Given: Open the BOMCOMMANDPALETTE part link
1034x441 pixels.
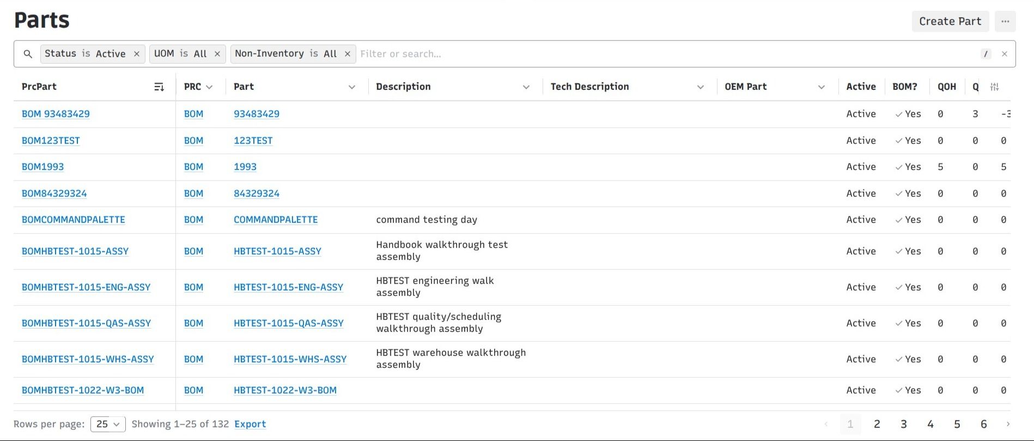Looking at the screenshot, I should [74, 220].
